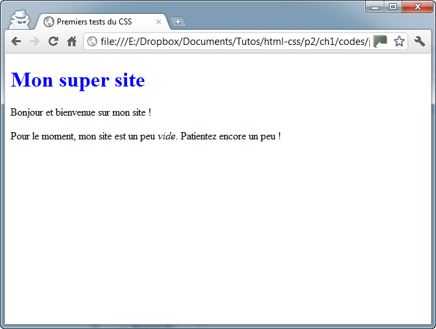
Task: Reload the current page
Action: 54,41
